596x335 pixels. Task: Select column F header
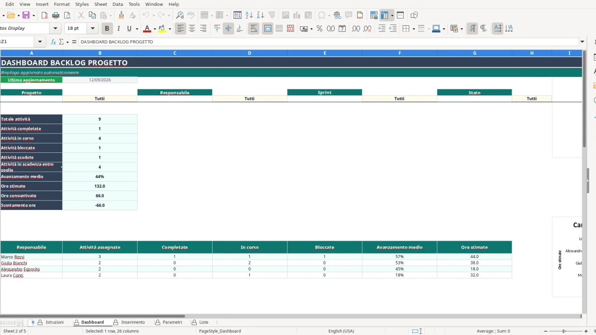(x=399, y=53)
